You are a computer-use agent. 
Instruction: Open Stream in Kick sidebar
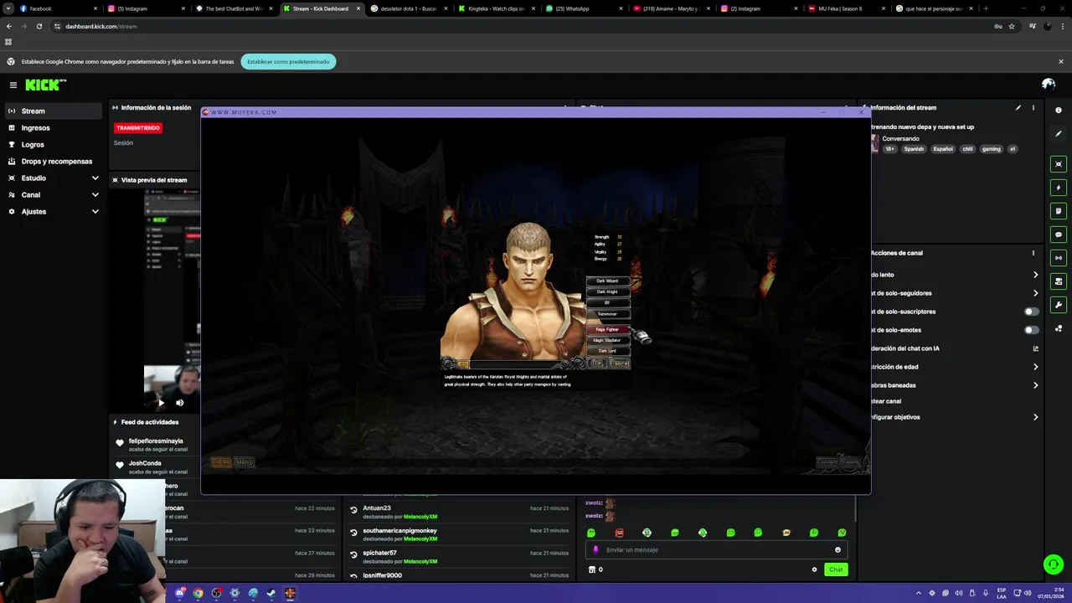coord(54,111)
